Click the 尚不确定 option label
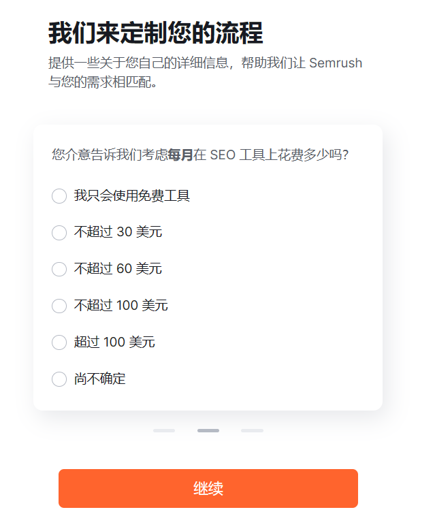 pyautogui.click(x=100, y=379)
